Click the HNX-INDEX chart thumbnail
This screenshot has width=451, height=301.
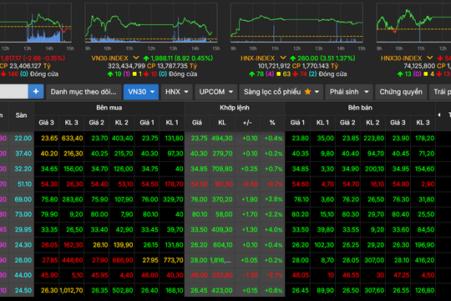pyautogui.click(x=296, y=23)
